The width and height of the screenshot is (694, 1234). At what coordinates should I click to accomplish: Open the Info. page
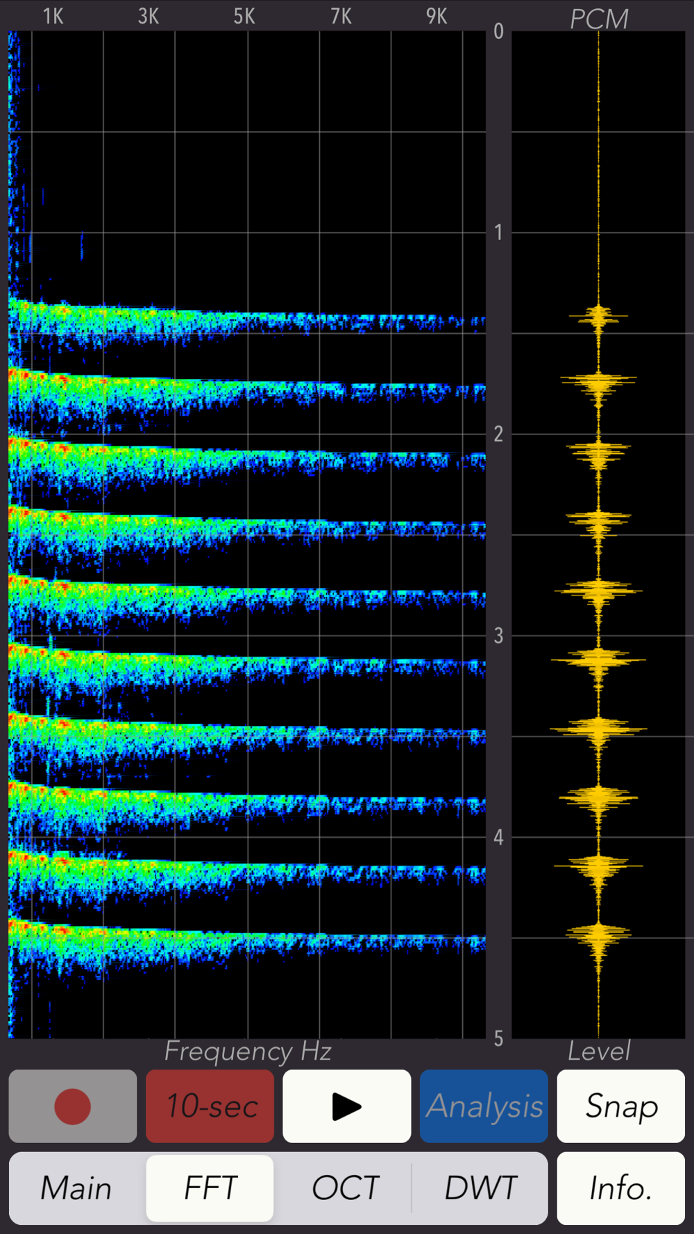point(620,1188)
